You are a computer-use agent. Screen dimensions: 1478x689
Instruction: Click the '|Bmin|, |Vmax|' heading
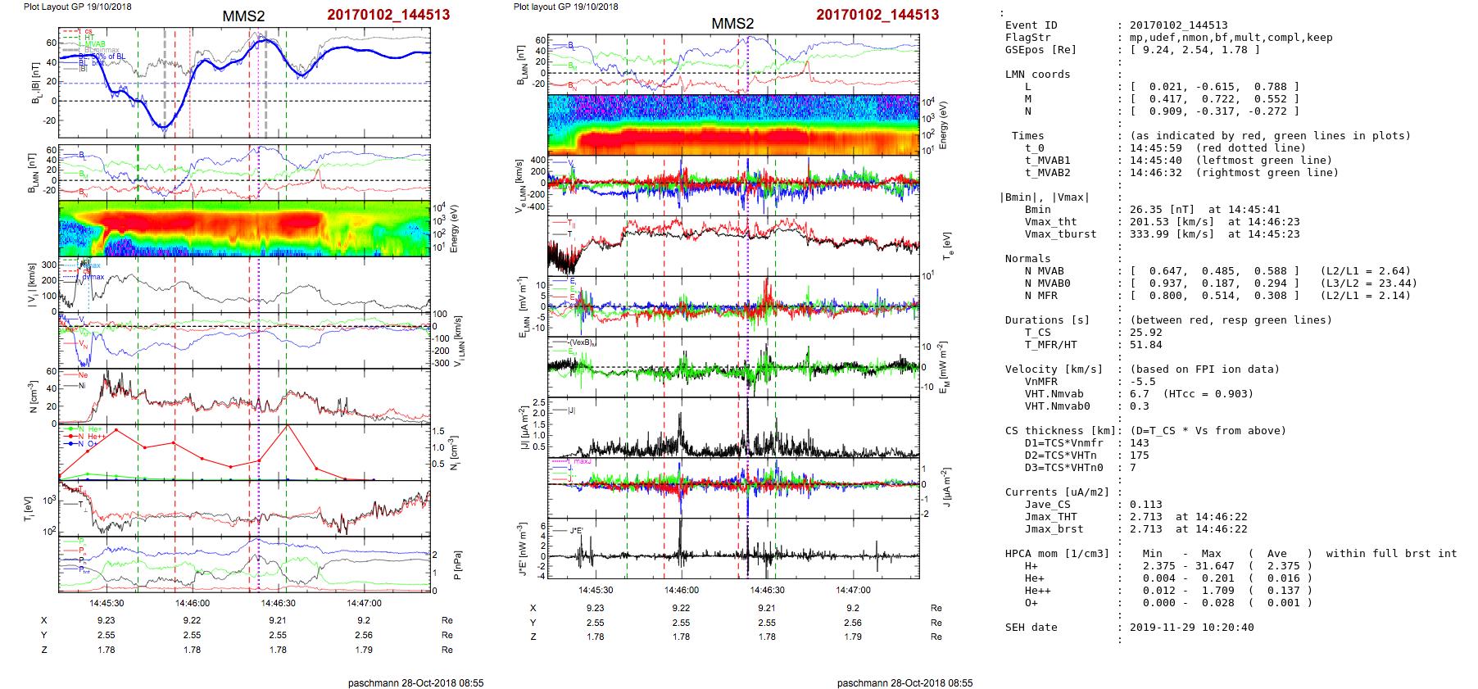click(1044, 197)
